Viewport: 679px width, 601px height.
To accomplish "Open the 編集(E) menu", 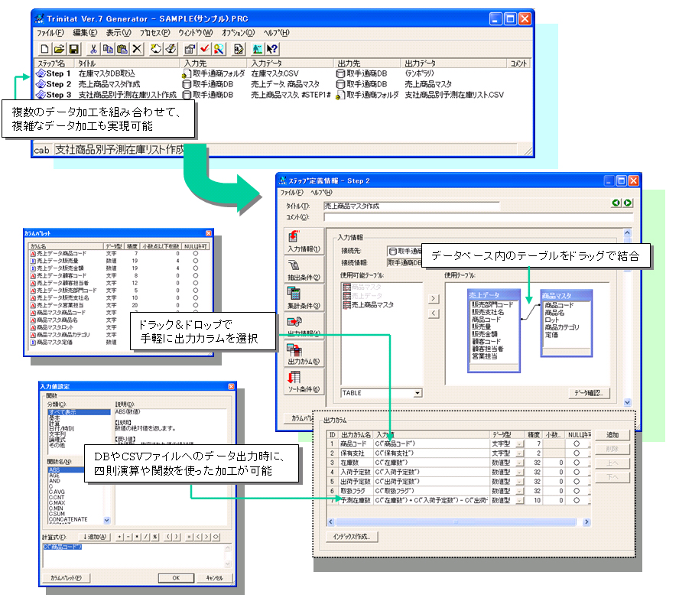I will coord(85,33).
